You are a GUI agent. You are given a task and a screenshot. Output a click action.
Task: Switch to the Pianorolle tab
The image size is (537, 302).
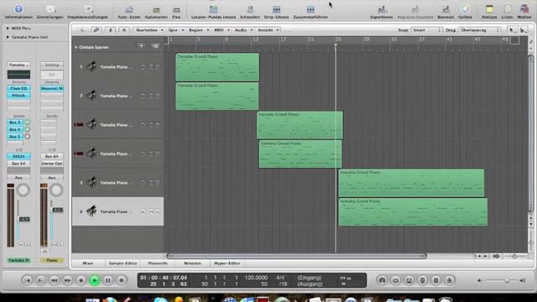[158, 263]
